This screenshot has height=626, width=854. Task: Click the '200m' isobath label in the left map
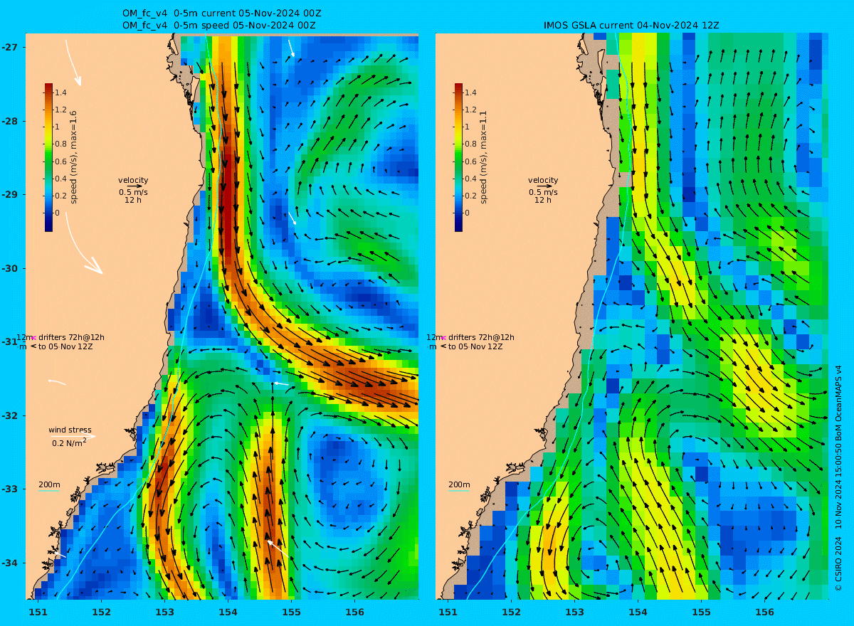click(x=49, y=485)
